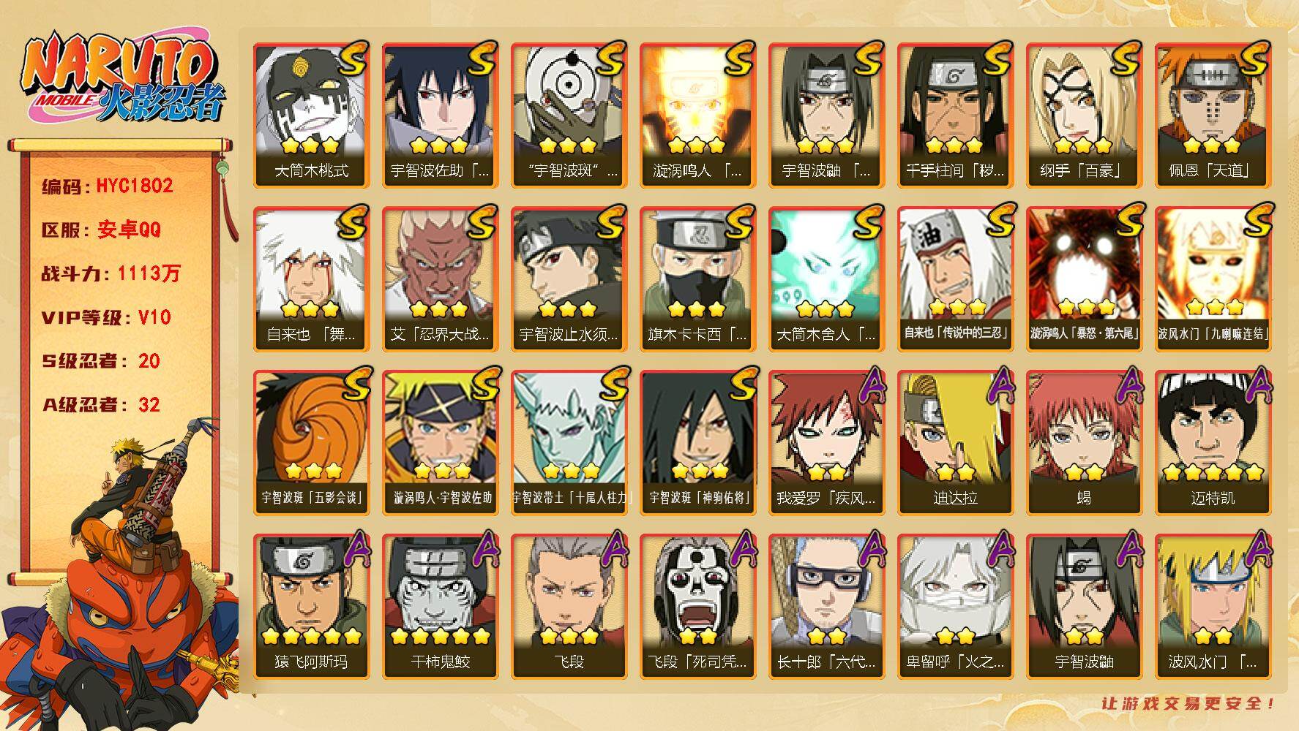The image size is (1299, 731).
Task: Open the 纲手「百豪」 character card
Action: coord(1084,115)
